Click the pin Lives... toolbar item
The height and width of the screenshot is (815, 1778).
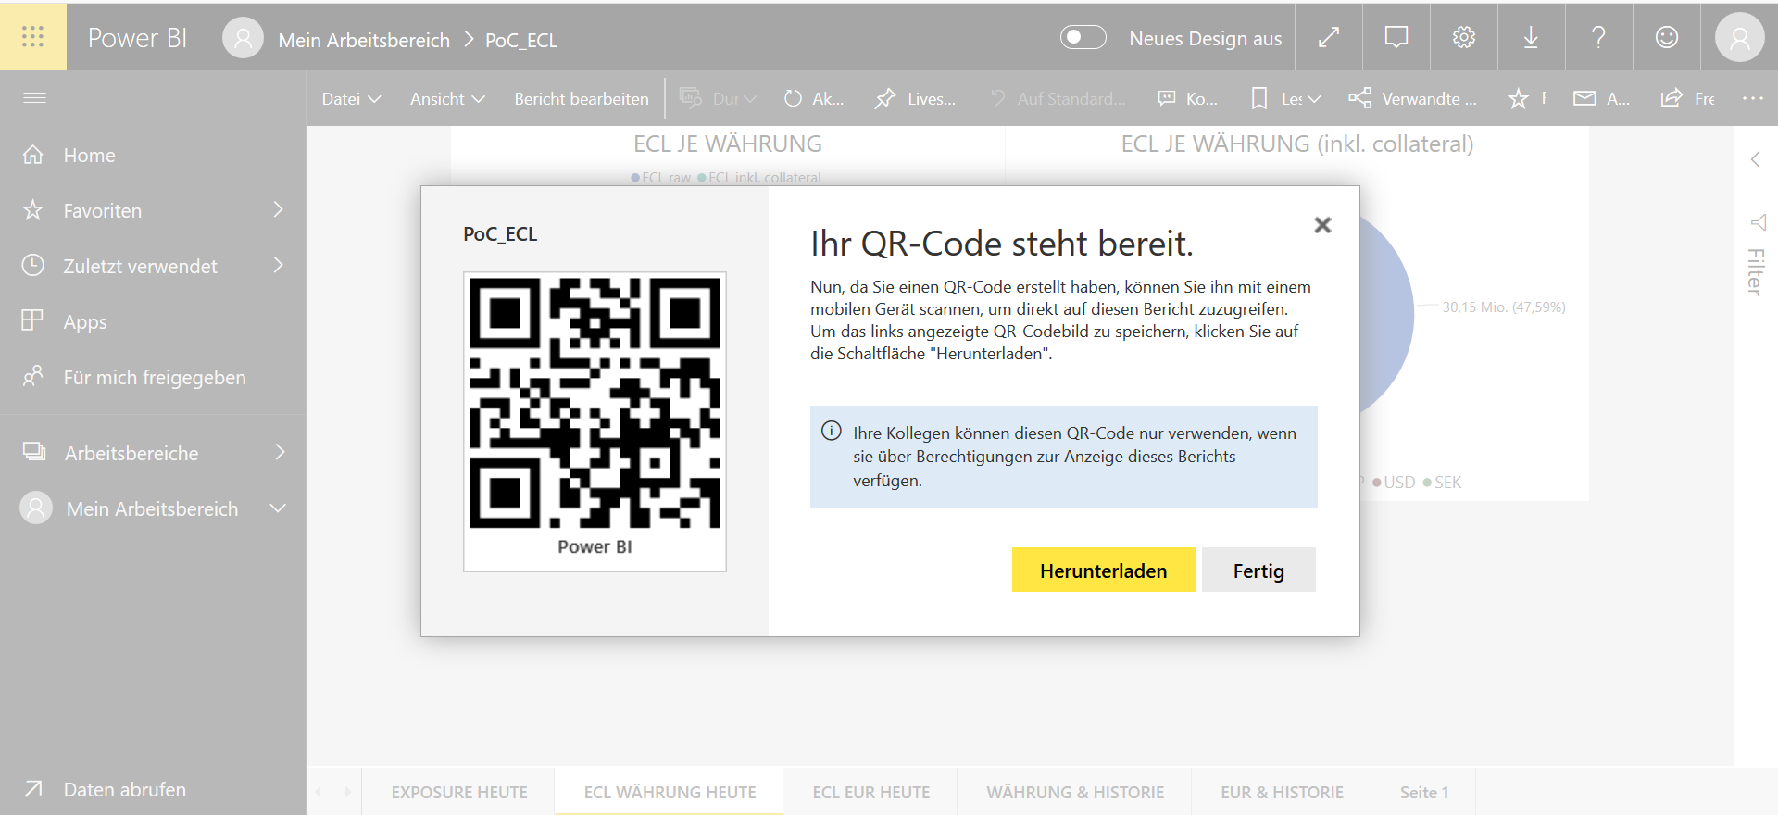tap(915, 98)
